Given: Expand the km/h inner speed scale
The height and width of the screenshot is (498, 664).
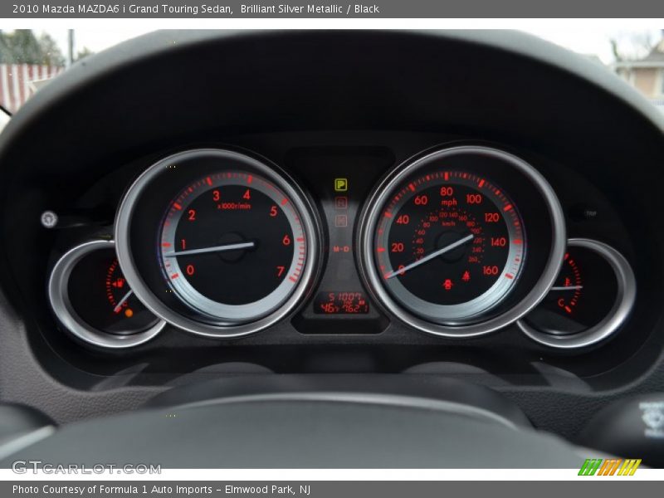Looking at the screenshot, I should pos(448,222).
